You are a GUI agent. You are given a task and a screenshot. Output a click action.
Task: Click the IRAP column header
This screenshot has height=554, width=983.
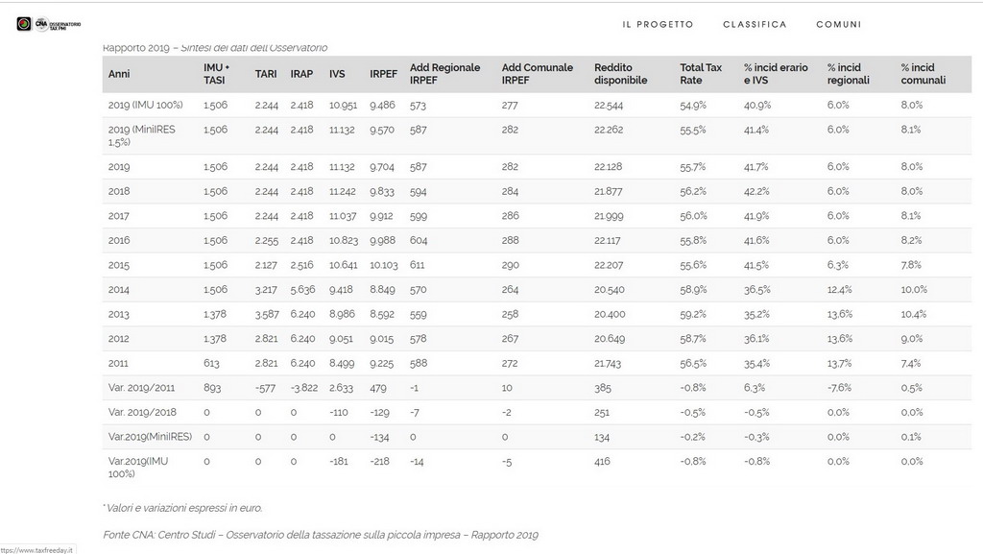(300, 74)
